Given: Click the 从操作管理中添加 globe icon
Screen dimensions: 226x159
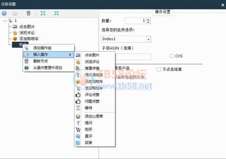Looking at the screenshot, I should coord(26,68).
